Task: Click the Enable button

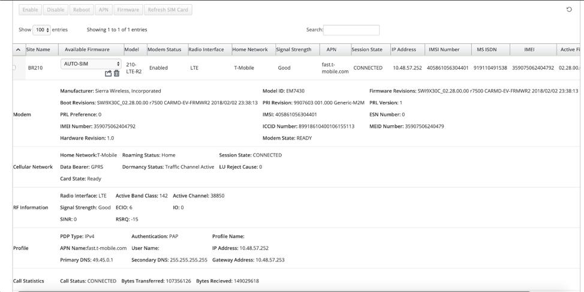Action: pyautogui.click(x=30, y=10)
